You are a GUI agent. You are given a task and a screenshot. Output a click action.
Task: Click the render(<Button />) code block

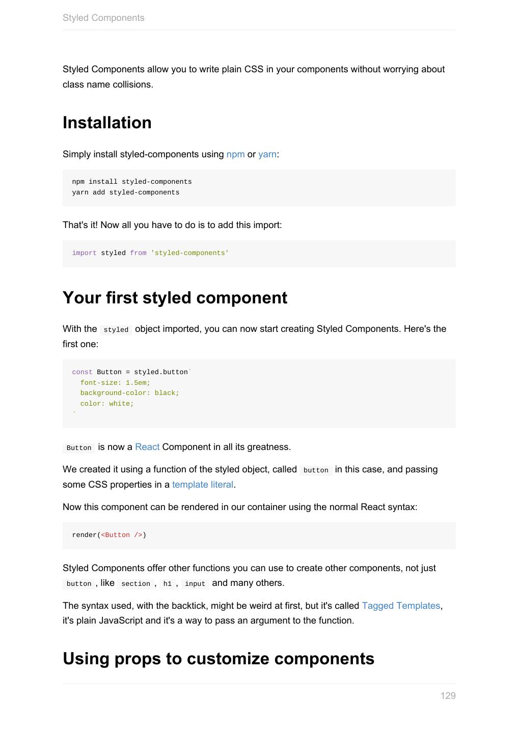pos(109,535)
